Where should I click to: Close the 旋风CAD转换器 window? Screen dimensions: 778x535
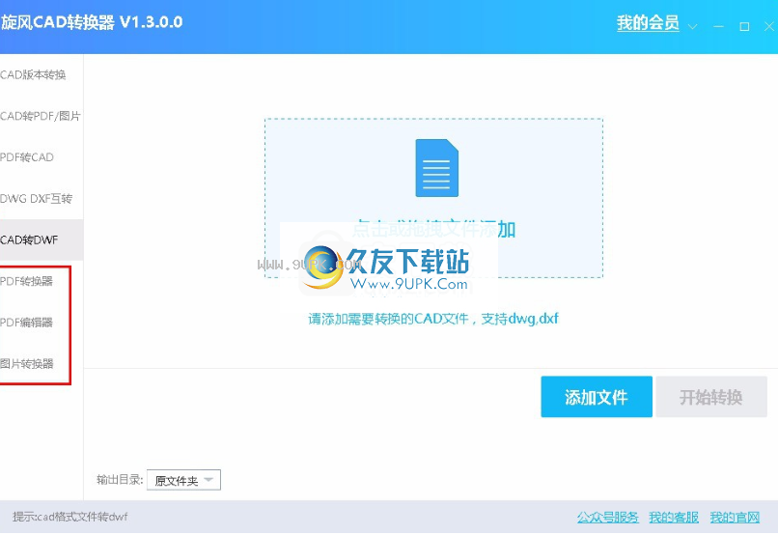[769, 26]
